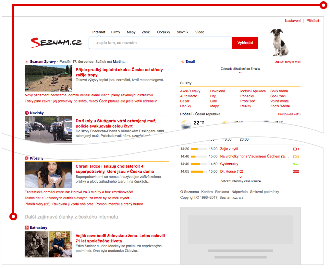Open the Akce service link

coord(184,91)
